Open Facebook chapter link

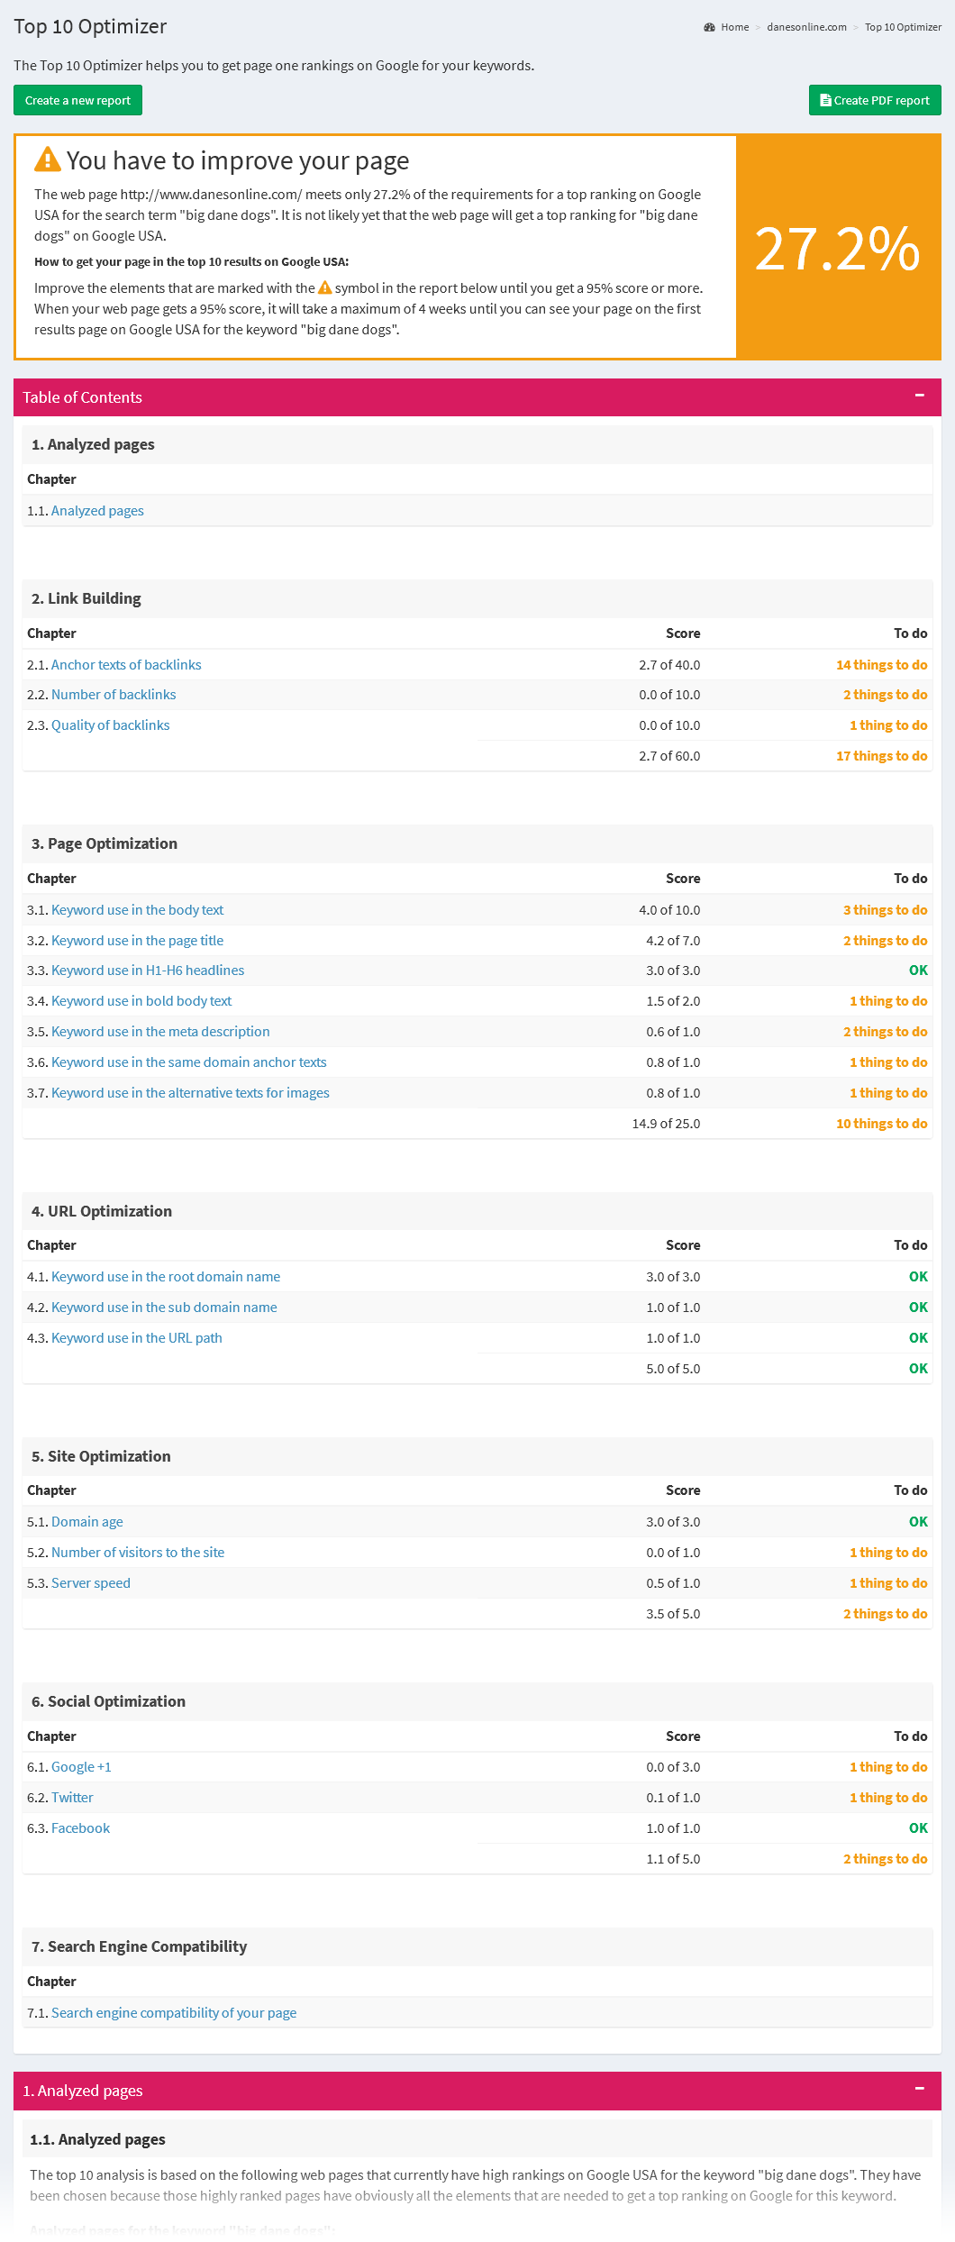click(81, 1828)
